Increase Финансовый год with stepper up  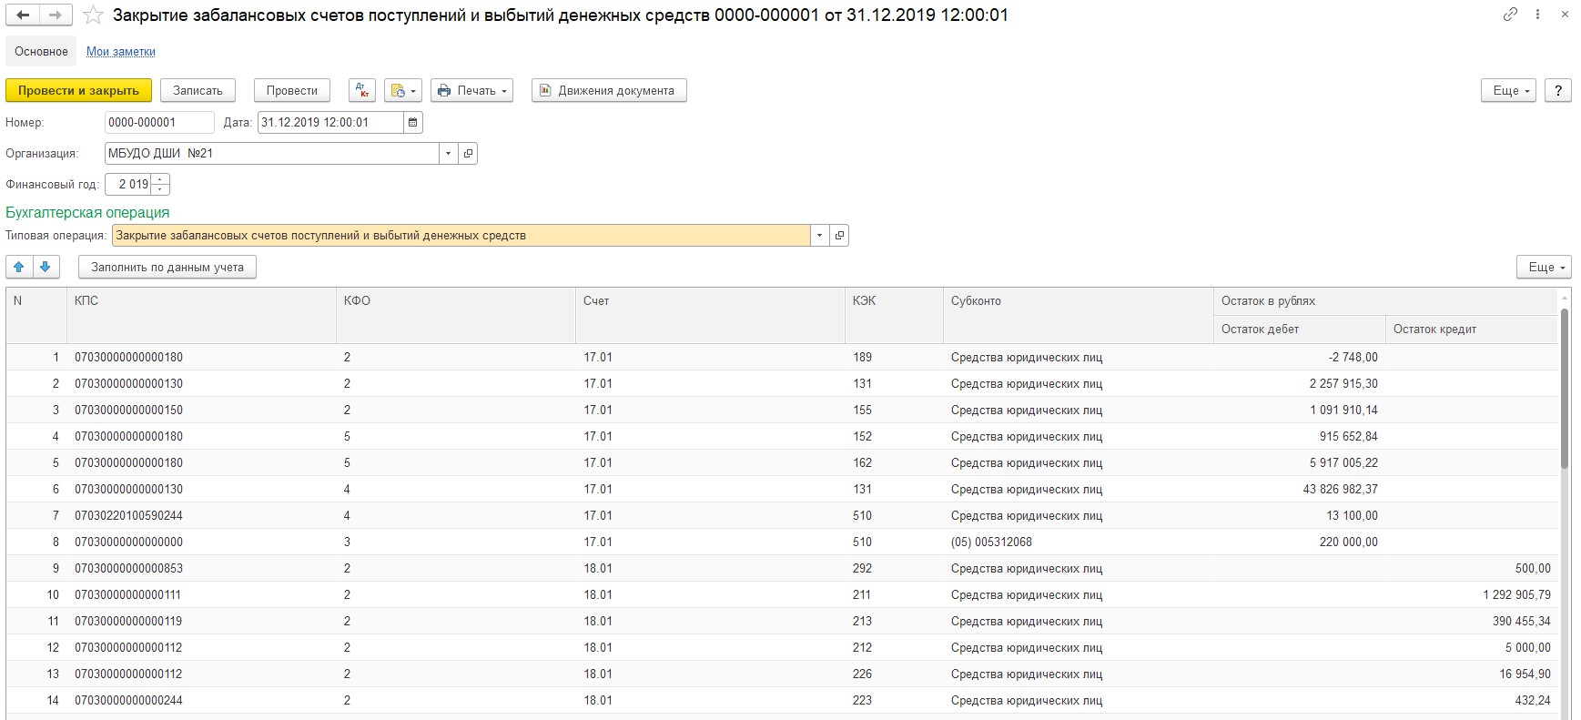(160, 179)
